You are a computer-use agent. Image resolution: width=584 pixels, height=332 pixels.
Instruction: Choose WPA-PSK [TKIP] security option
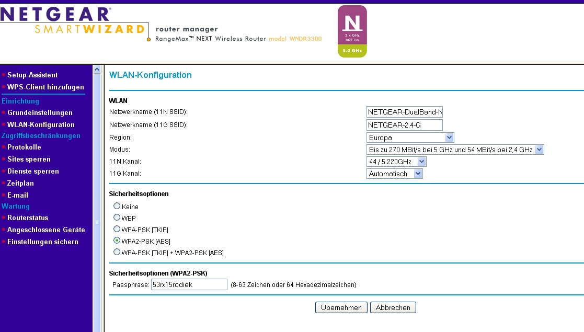[x=117, y=229]
